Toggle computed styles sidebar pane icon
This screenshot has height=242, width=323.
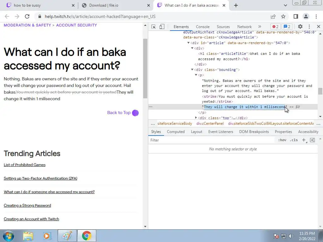click(312, 140)
